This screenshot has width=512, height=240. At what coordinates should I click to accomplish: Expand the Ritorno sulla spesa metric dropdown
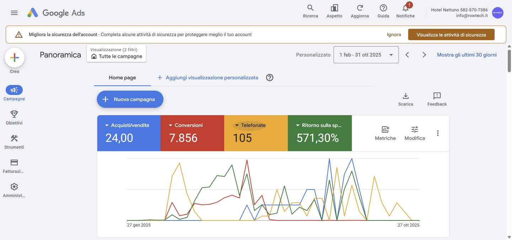pyautogui.click(x=319, y=125)
